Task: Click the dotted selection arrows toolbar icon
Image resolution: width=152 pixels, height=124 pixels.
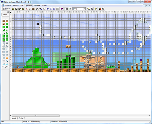Action: pyautogui.click(x=44, y=9)
